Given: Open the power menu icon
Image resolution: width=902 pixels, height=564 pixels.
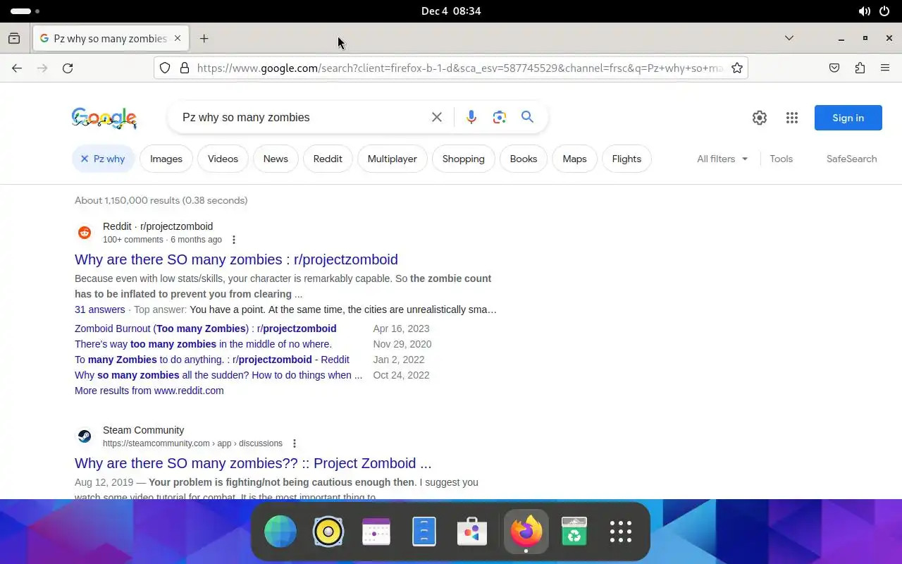Looking at the screenshot, I should point(885,11).
